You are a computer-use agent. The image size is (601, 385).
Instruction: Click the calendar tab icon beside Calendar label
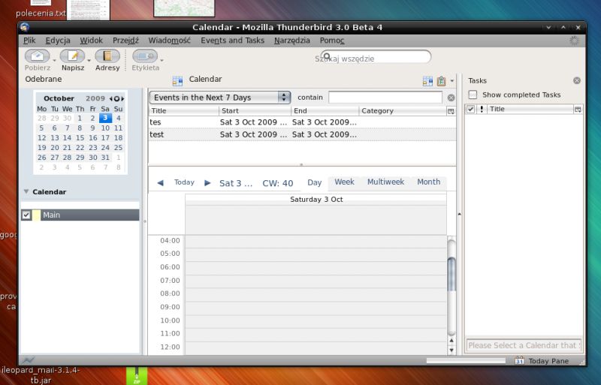point(177,80)
